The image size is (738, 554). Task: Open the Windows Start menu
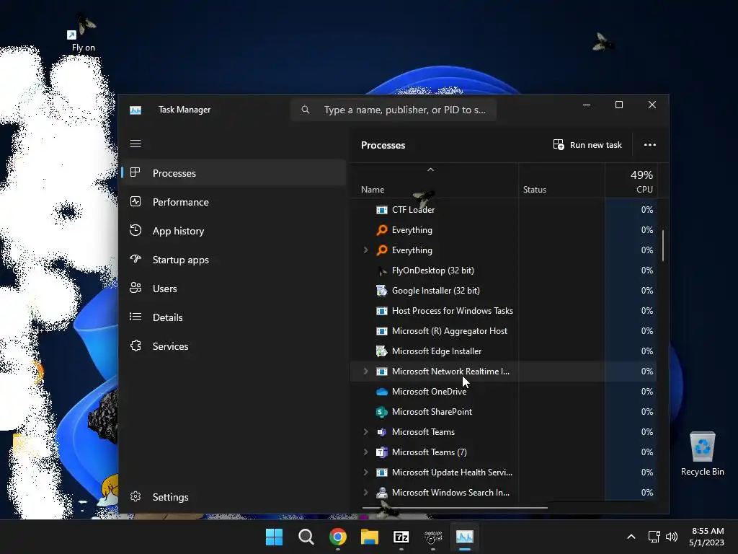point(274,537)
